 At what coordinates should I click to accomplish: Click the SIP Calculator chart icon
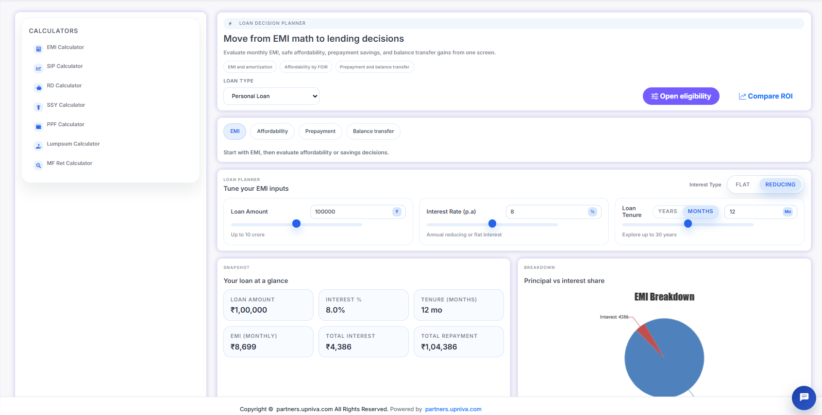(x=38, y=68)
